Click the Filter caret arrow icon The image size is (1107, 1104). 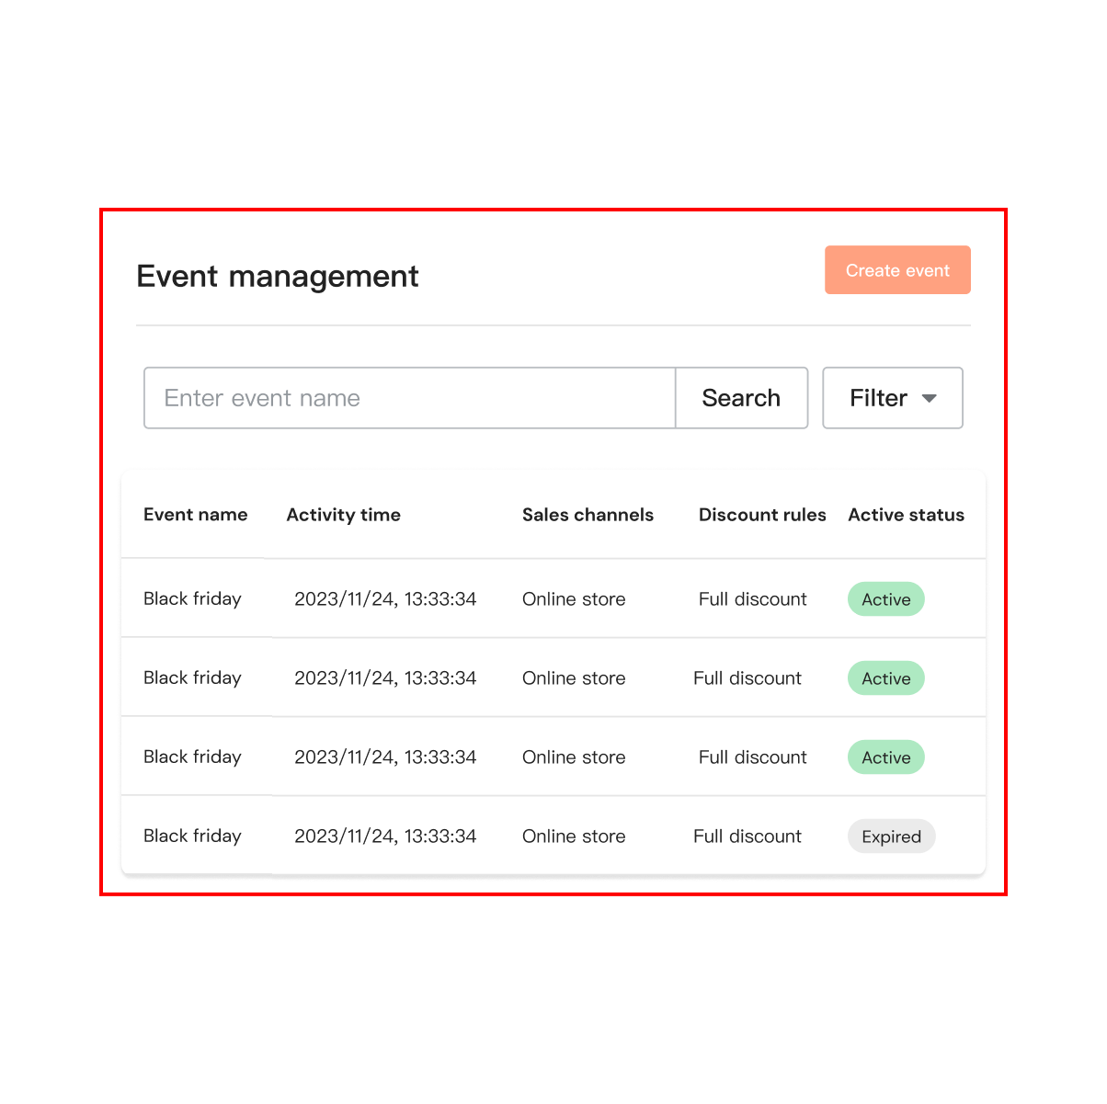click(929, 399)
